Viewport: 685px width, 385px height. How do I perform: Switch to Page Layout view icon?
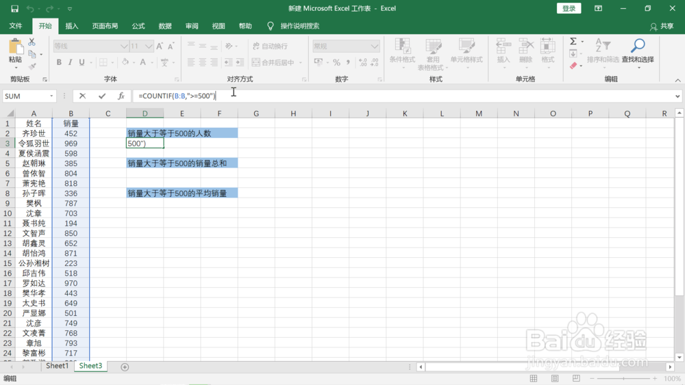tap(555, 378)
